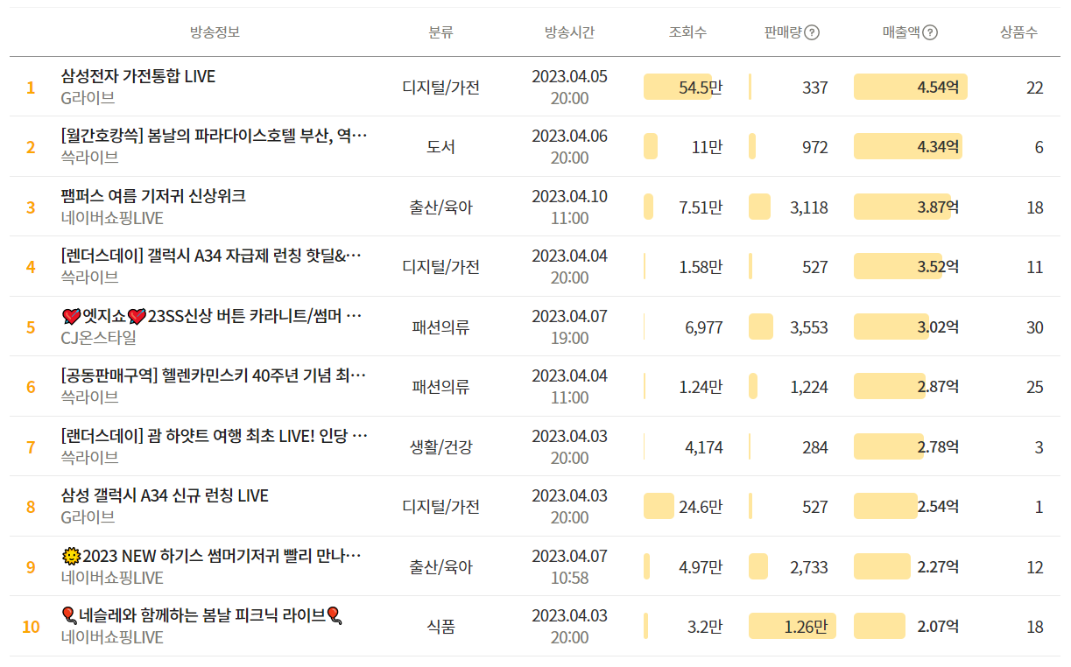This screenshot has width=1071, height=667.
Task: Click broadcast date 2023.04.05
Action: coord(569,76)
